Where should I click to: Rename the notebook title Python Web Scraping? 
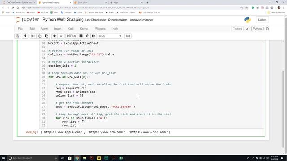(63, 20)
